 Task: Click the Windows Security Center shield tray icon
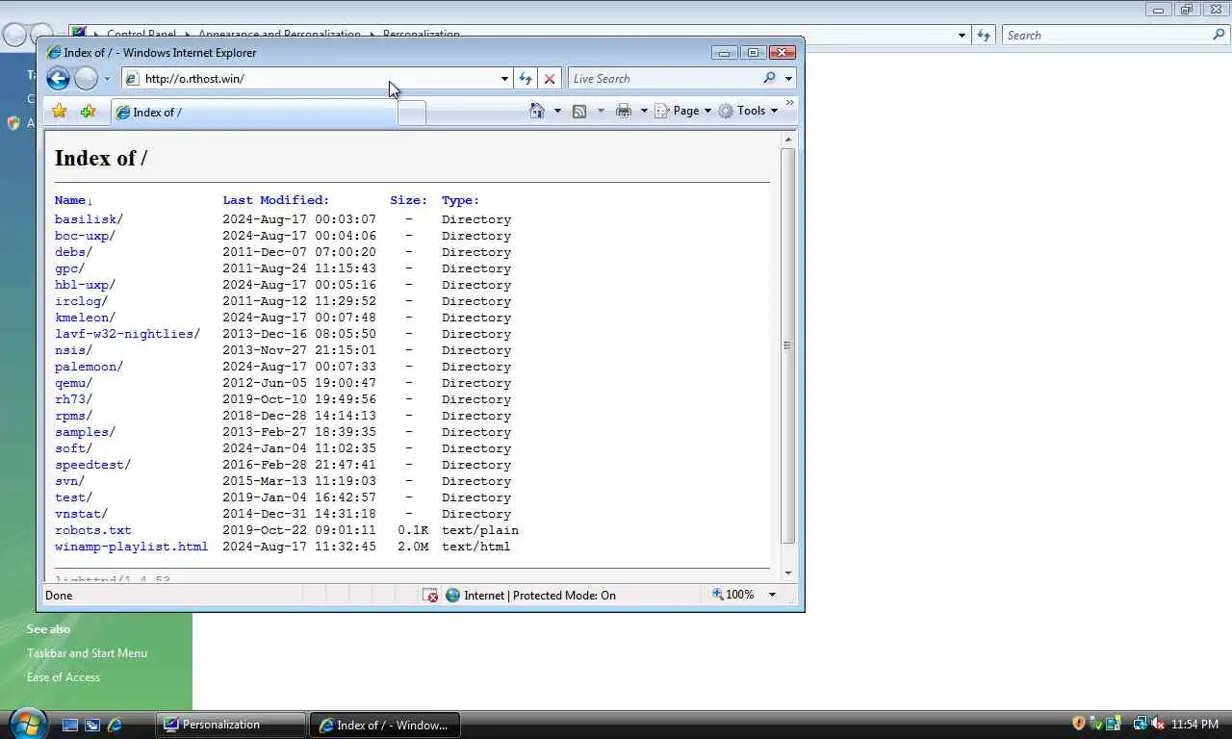click(x=1079, y=724)
